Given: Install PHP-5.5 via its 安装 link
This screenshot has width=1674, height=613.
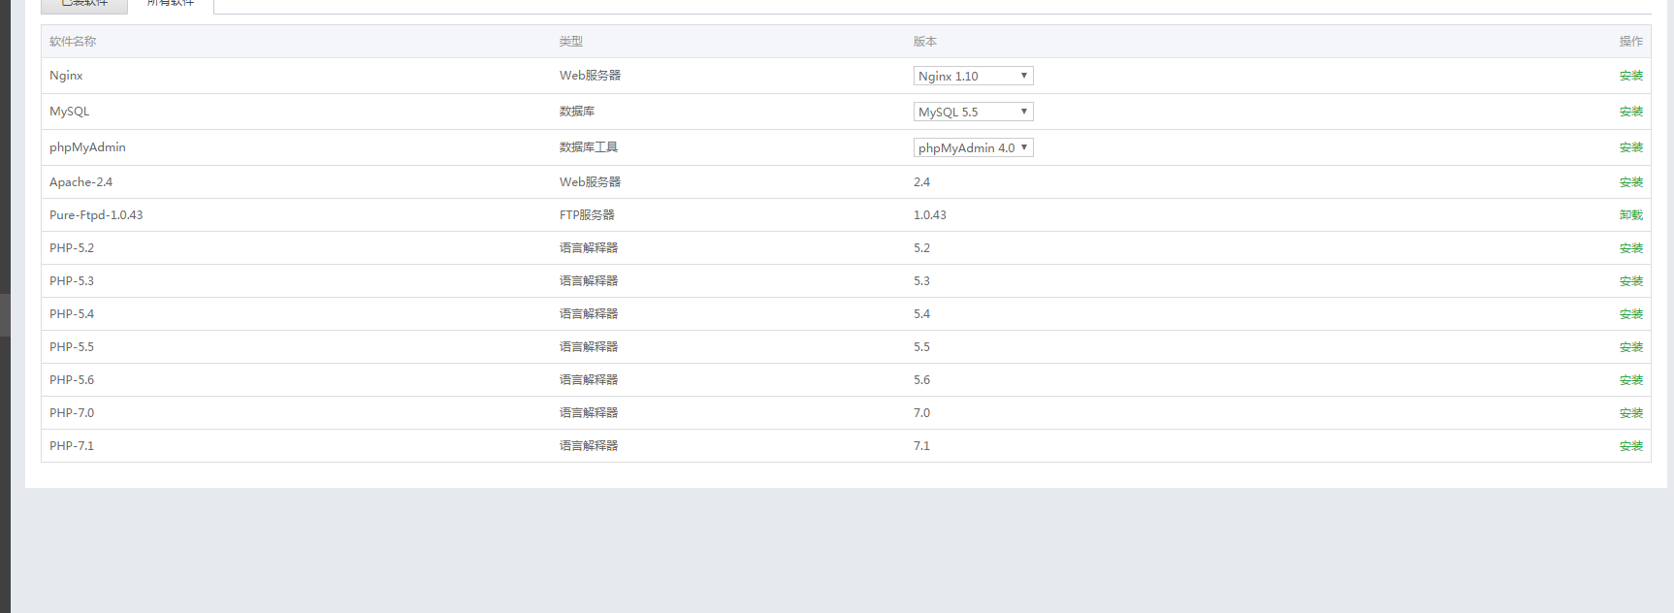Looking at the screenshot, I should (x=1631, y=347).
